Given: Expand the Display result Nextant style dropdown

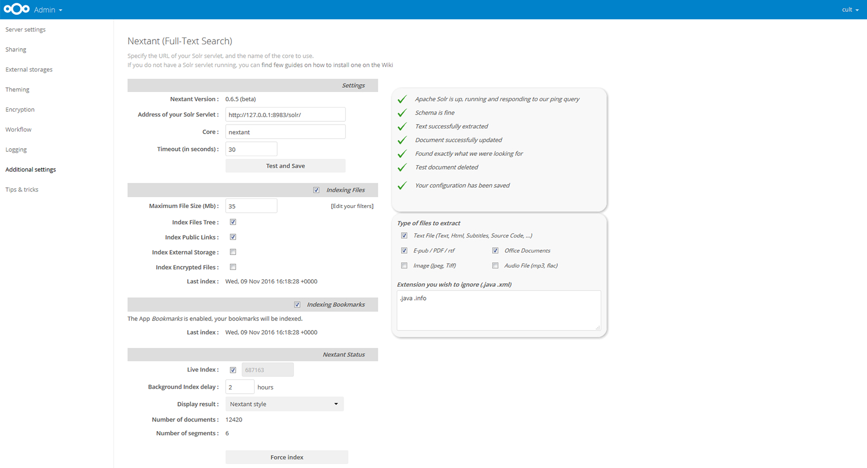Looking at the screenshot, I should (x=285, y=404).
